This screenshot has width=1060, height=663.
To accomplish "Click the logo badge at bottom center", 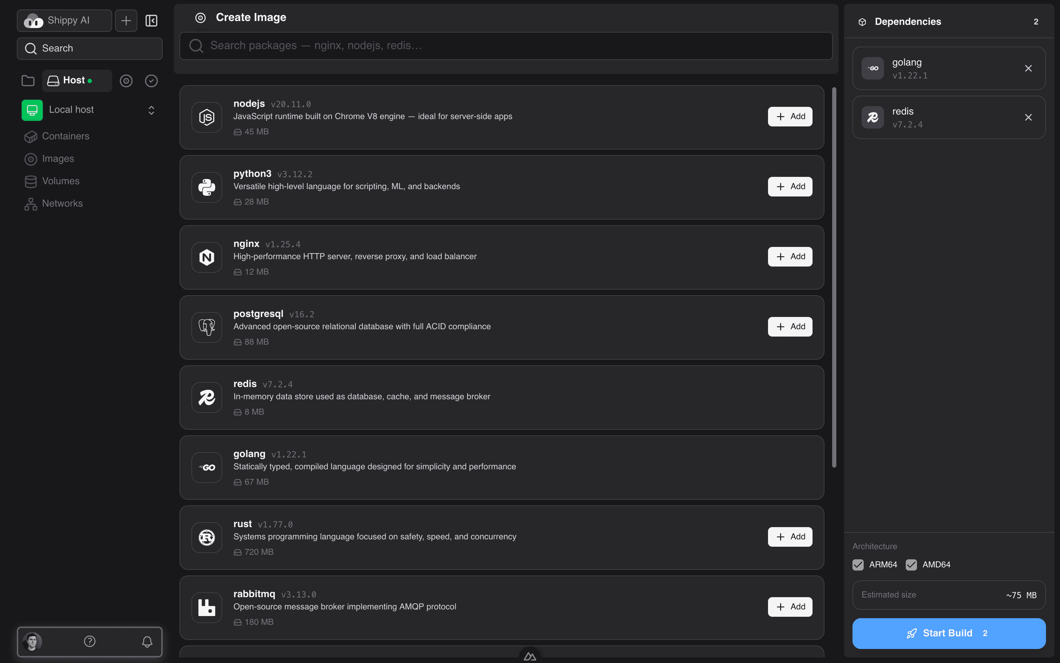I will pyautogui.click(x=530, y=656).
